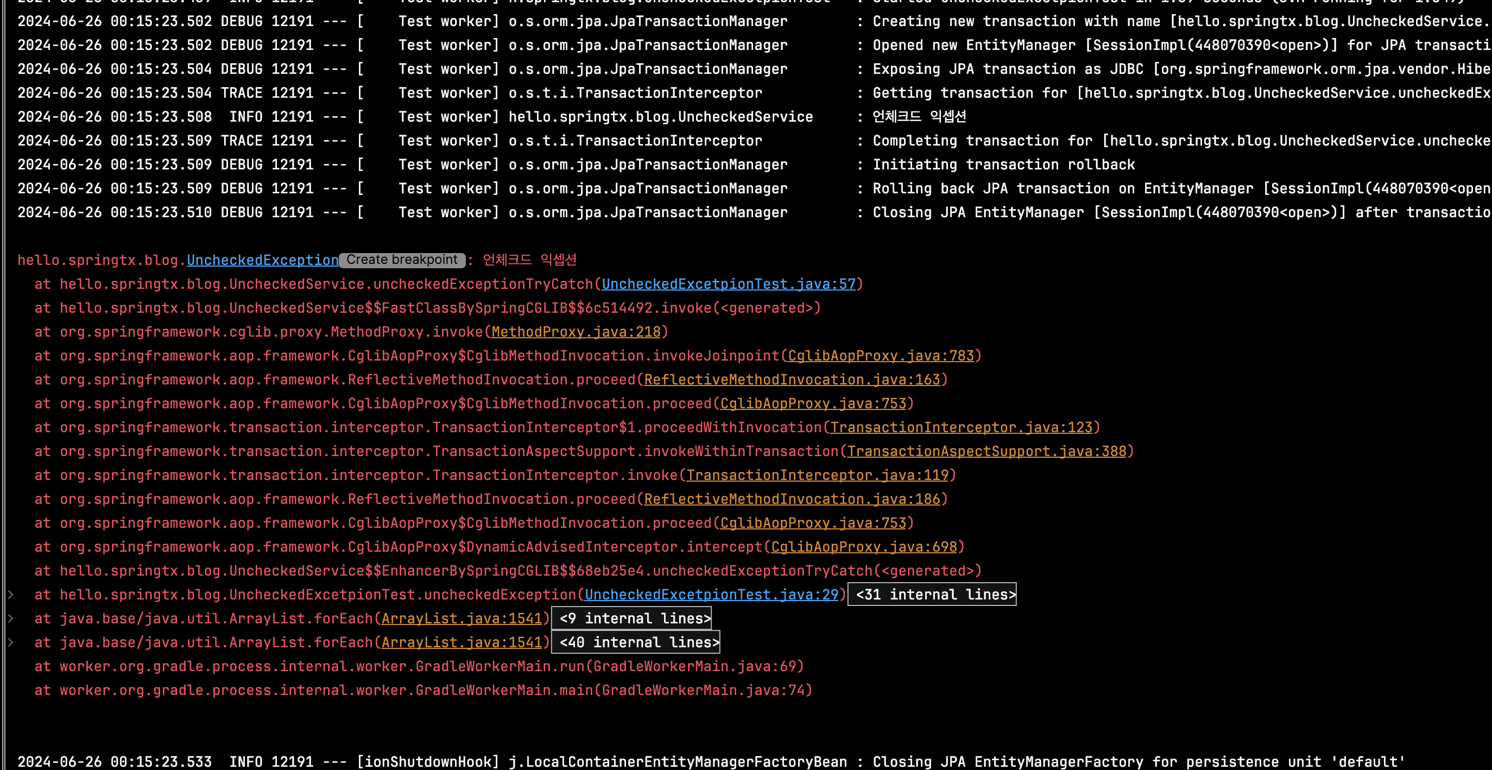Expand the 31 internal lines fold
Screen dimensions: 1492x770
pyautogui.click(x=932, y=595)
